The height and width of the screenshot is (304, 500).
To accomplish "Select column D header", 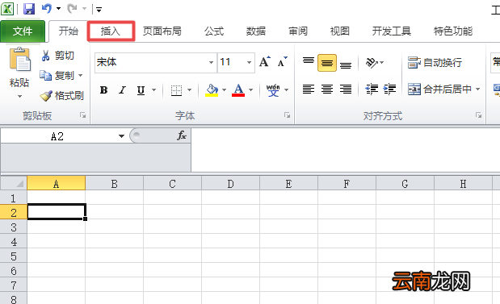I will [x=230, y=184].
